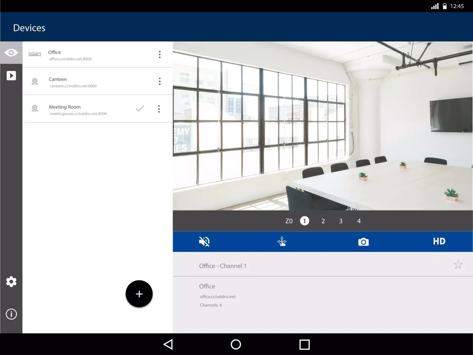Select the Z0 channel option
This screenshot has width=473, height=355.
point(289,221)
